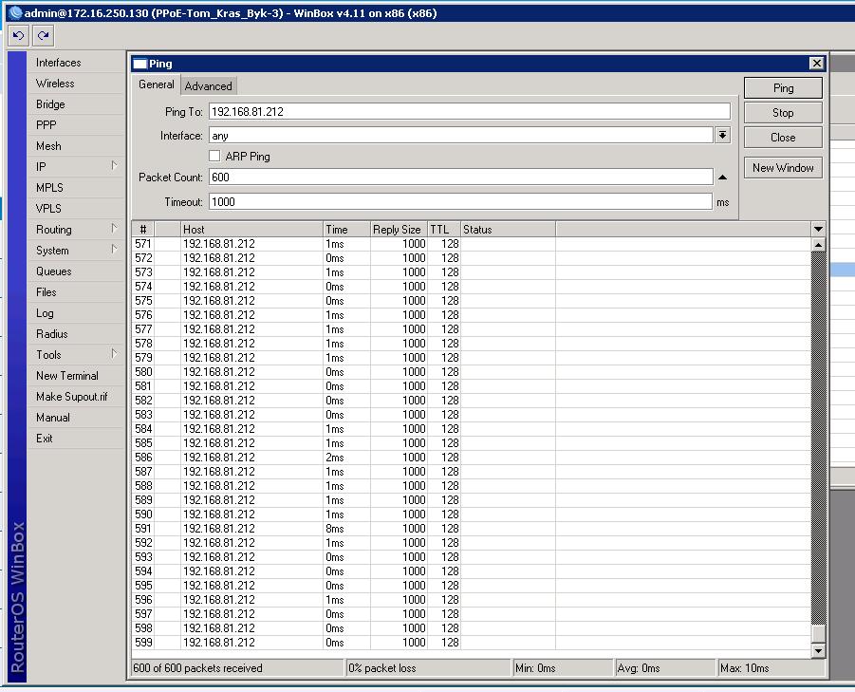Open the PPP menu item

point(76,125)
